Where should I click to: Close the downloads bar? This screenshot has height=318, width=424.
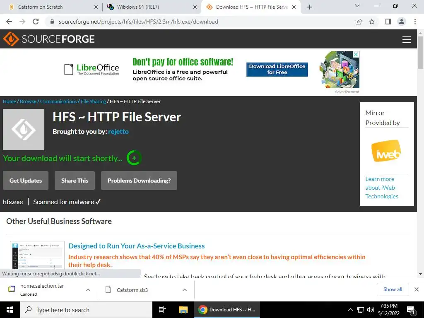click(417, 289)
